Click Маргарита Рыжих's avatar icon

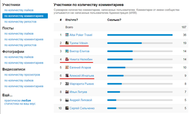coord(67,84)
